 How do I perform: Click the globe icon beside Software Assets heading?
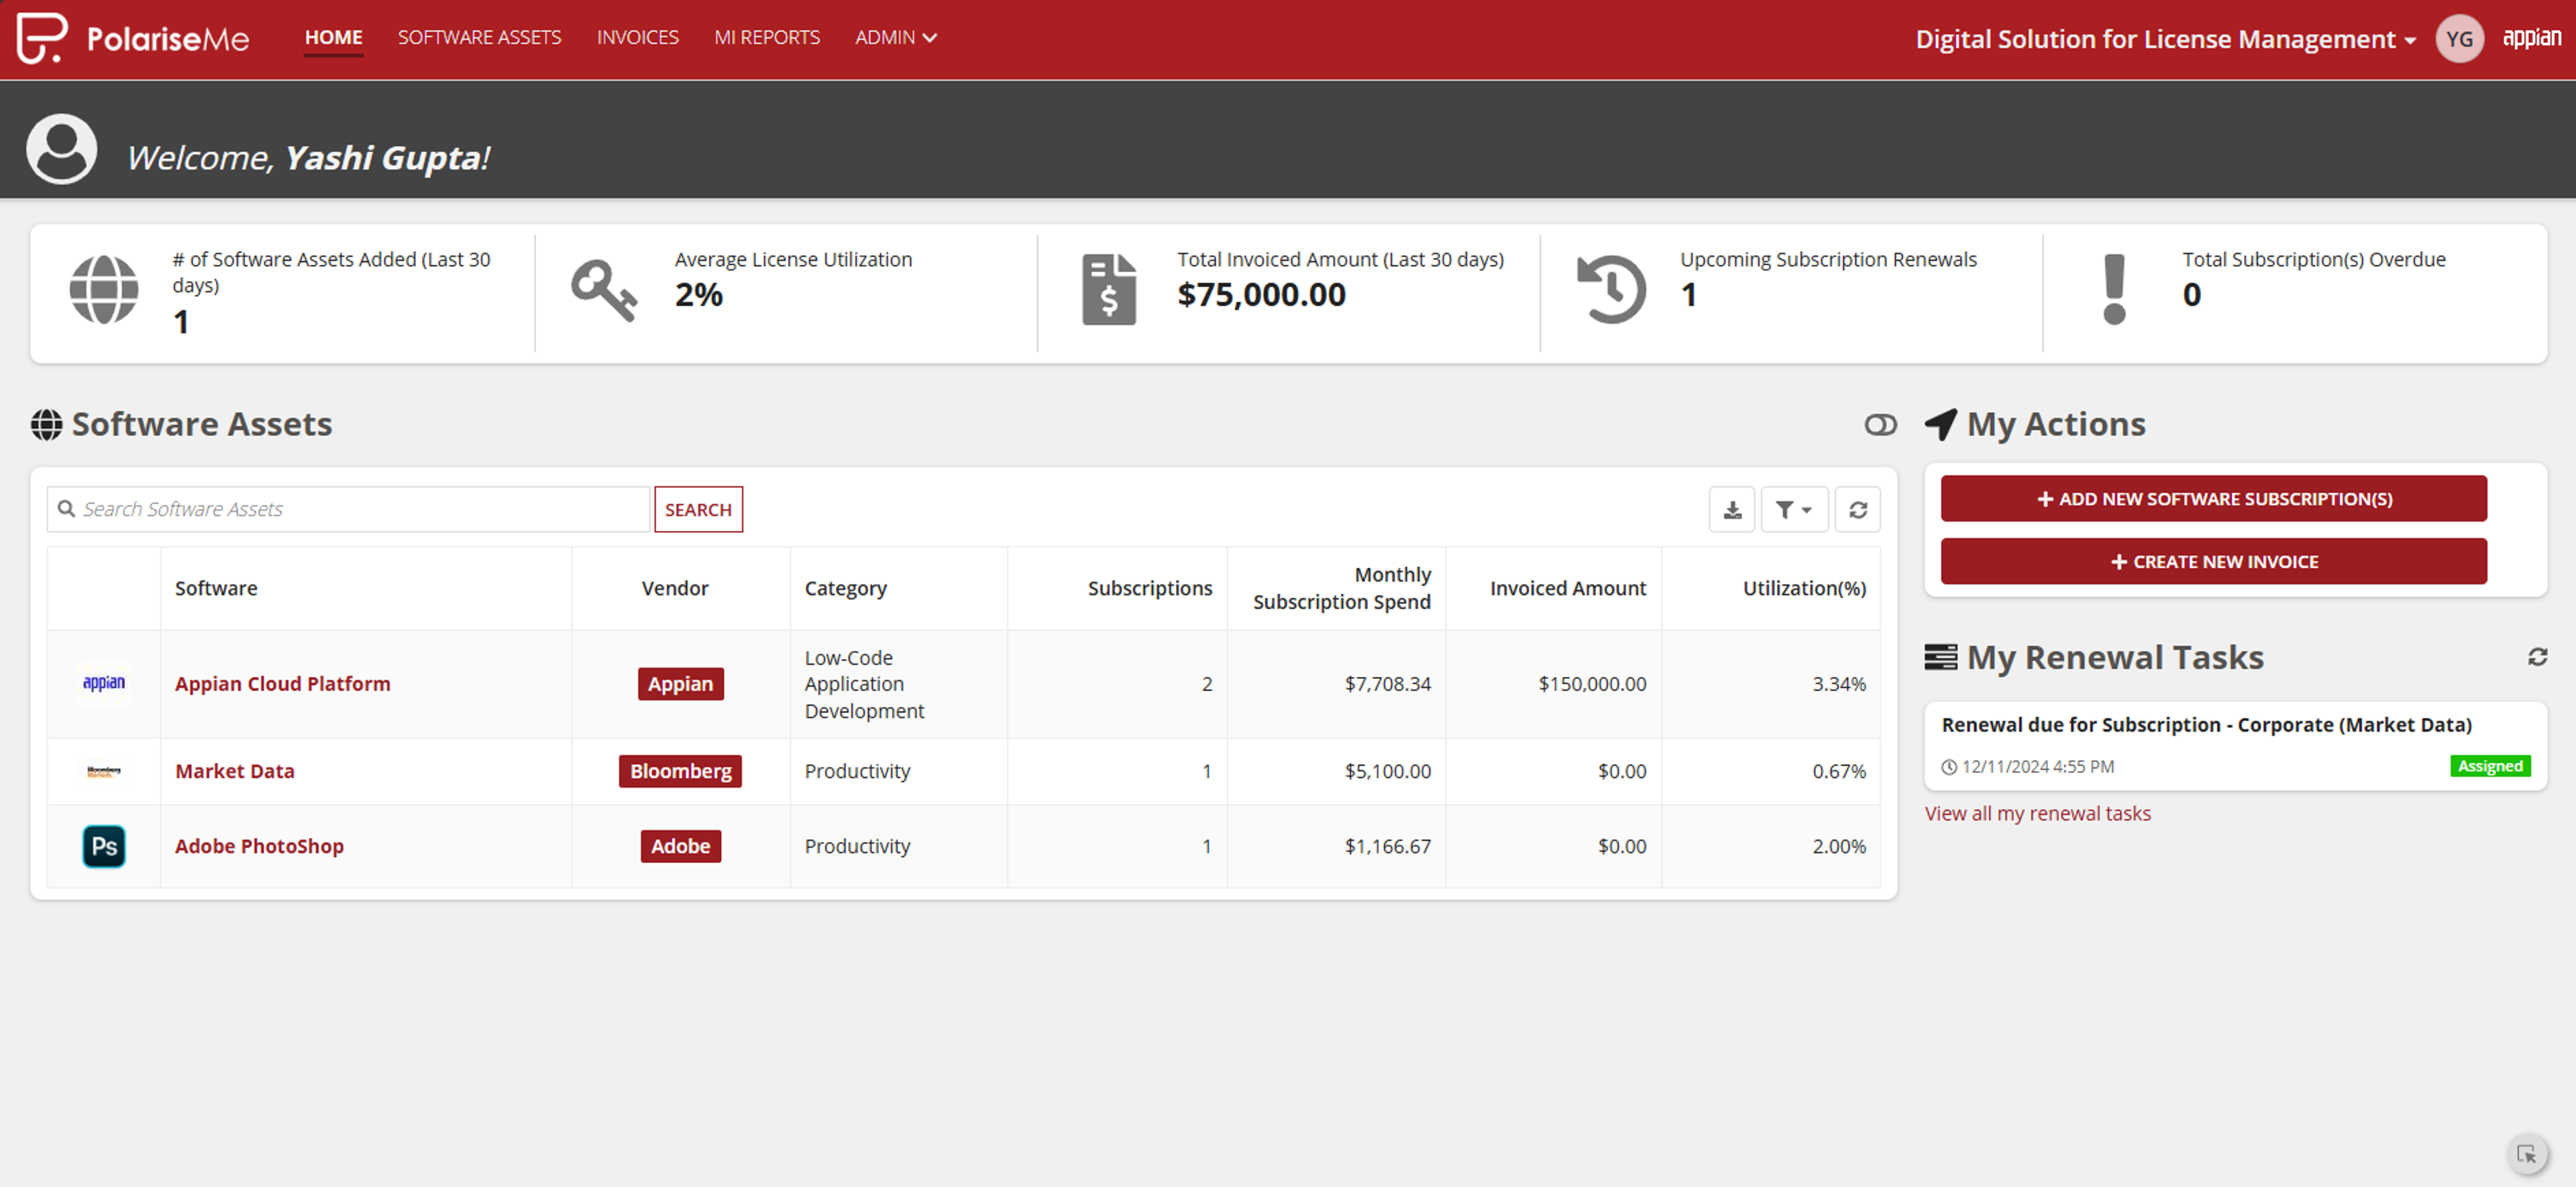click(x=46, y=425)
